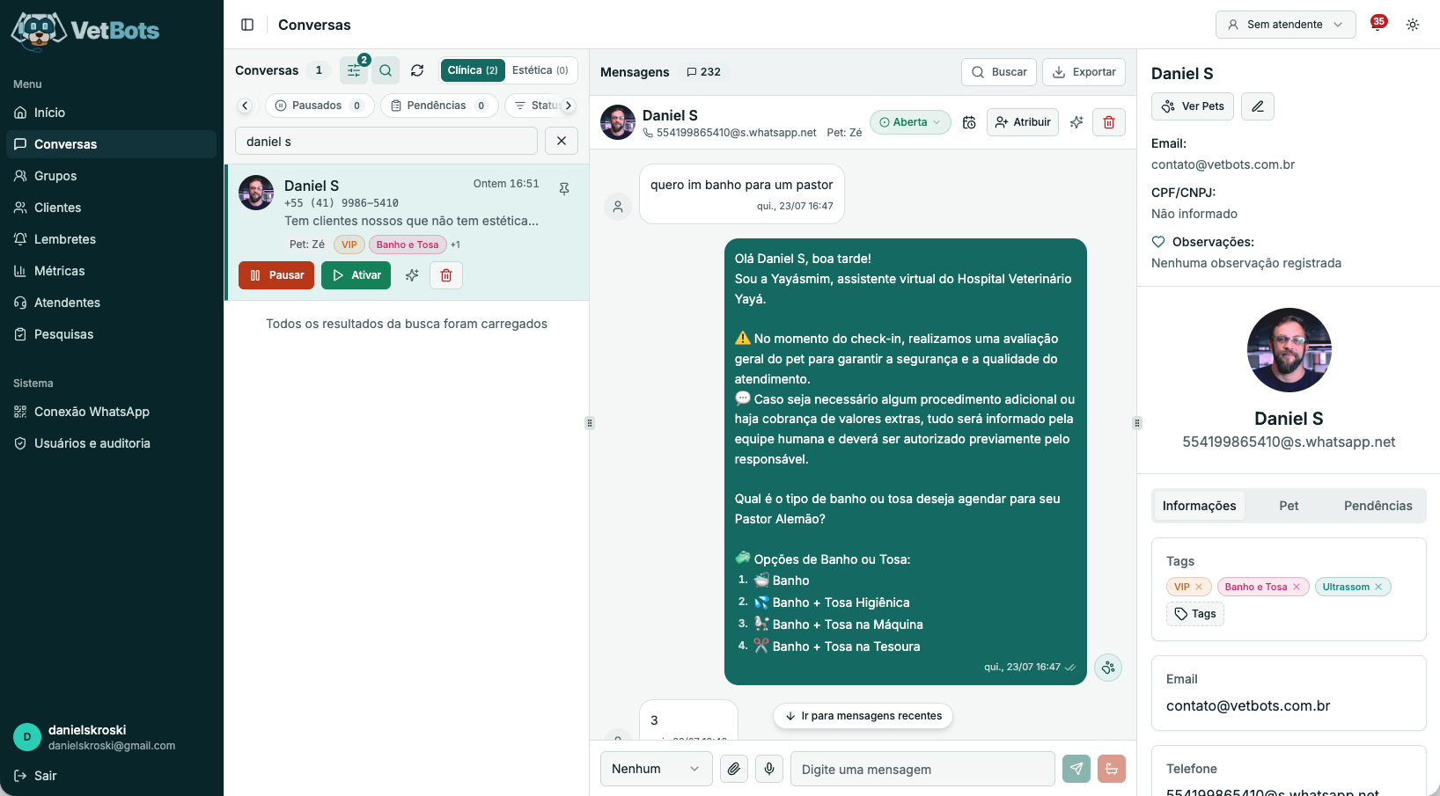1440x796 pixels.
Task: Click sparkle AI icon in chat header
Action: [1076, 122]
